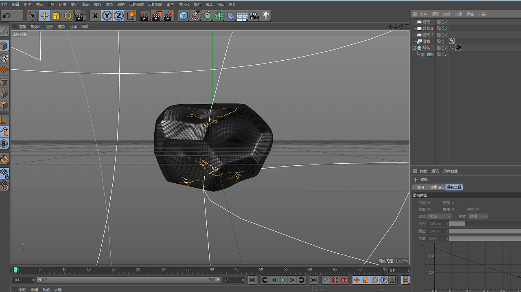Image resolution: width=521 pixels, height=292 pixels.
Task: Click the Render to Picture Viewer icon
Action: (157, 16)
